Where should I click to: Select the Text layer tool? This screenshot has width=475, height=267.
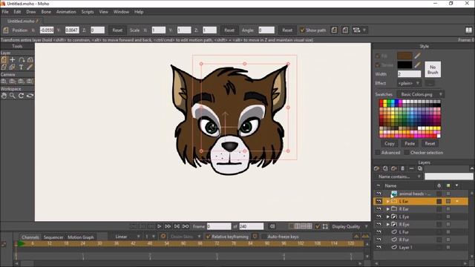click(22, 67)
